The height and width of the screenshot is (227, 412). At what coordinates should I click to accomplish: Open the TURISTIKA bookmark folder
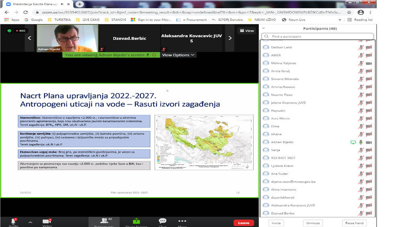[59, 19]
